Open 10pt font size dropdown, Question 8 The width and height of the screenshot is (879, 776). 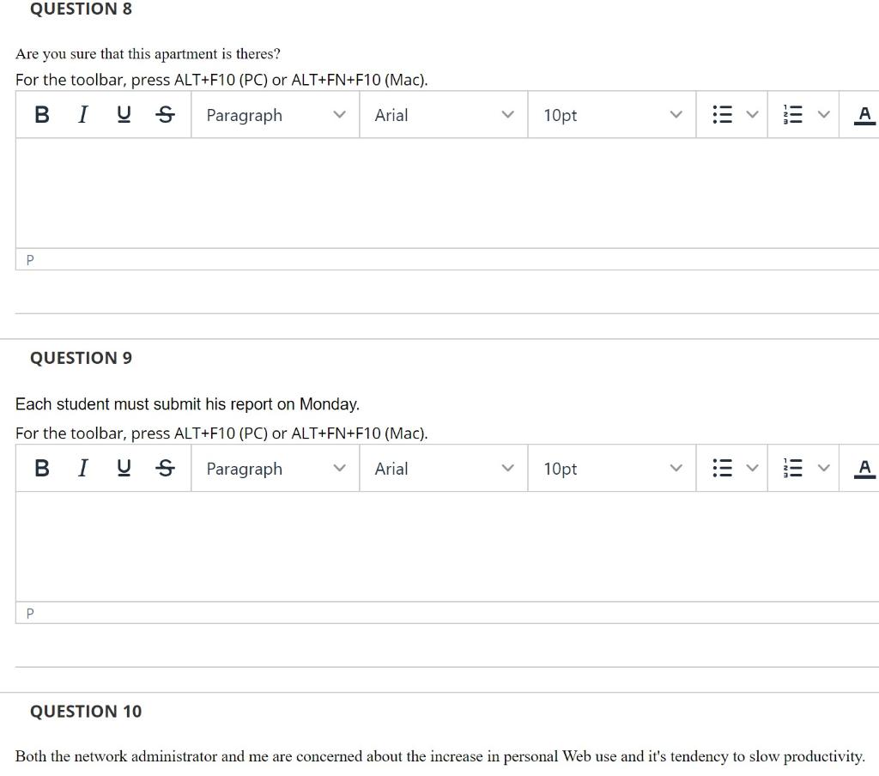click(x=611, y=115)
